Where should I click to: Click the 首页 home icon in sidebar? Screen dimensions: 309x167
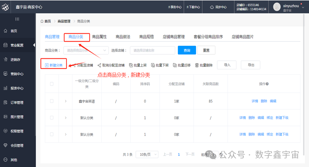5,31
